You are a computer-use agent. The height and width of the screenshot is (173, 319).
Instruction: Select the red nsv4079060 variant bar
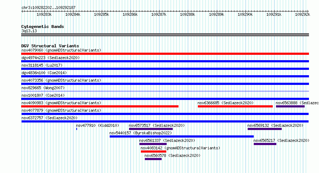coord(165,54)
